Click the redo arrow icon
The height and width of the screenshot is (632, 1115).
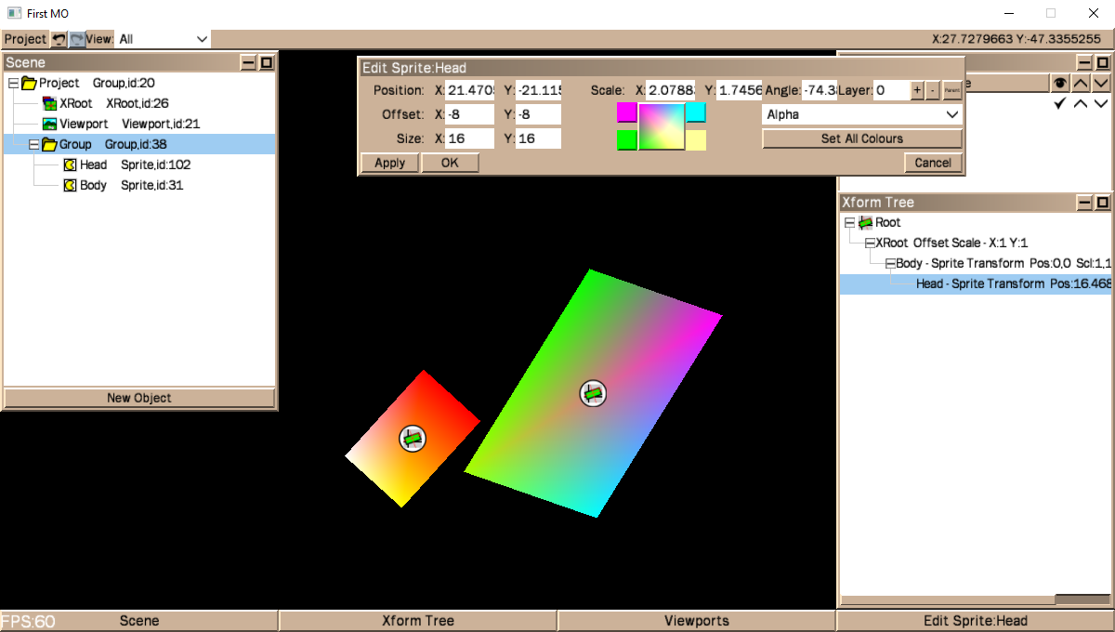(x=77, y=39)
